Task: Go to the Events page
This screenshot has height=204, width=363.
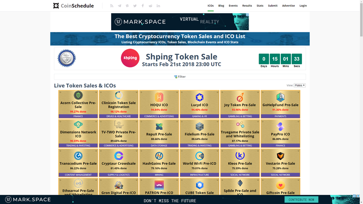Action: 233,6
